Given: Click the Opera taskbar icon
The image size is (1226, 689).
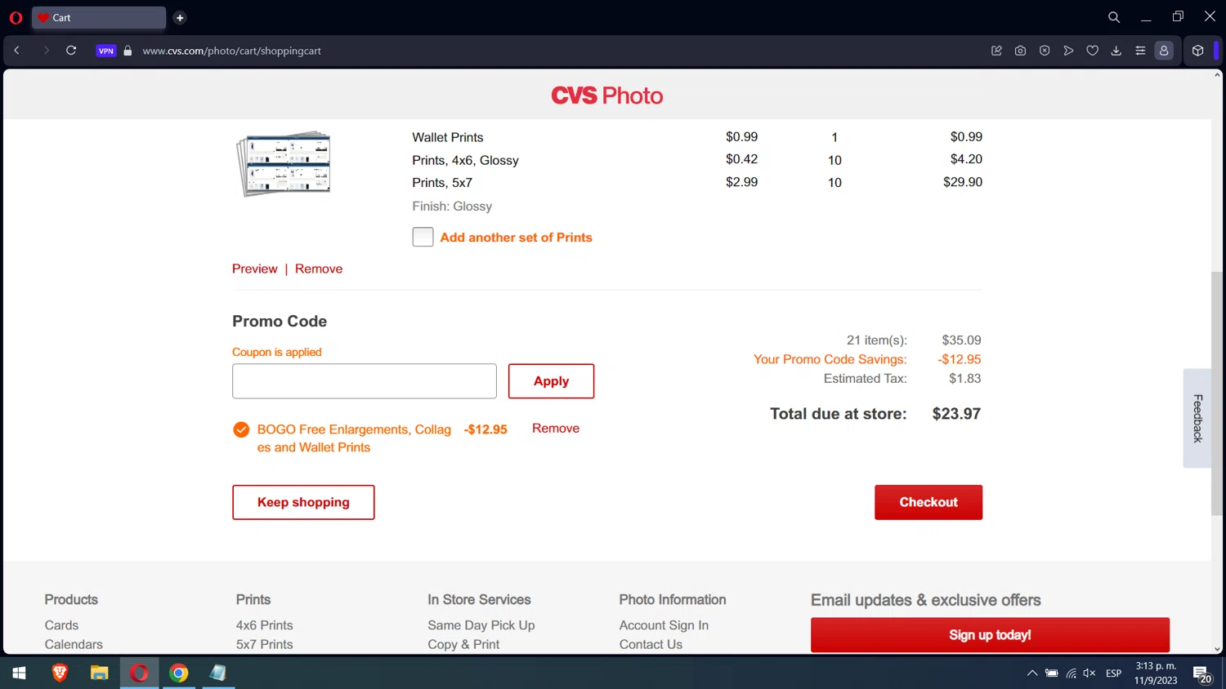Looking at the screenshot, I should pyautogui.click(x=139, y=673).
